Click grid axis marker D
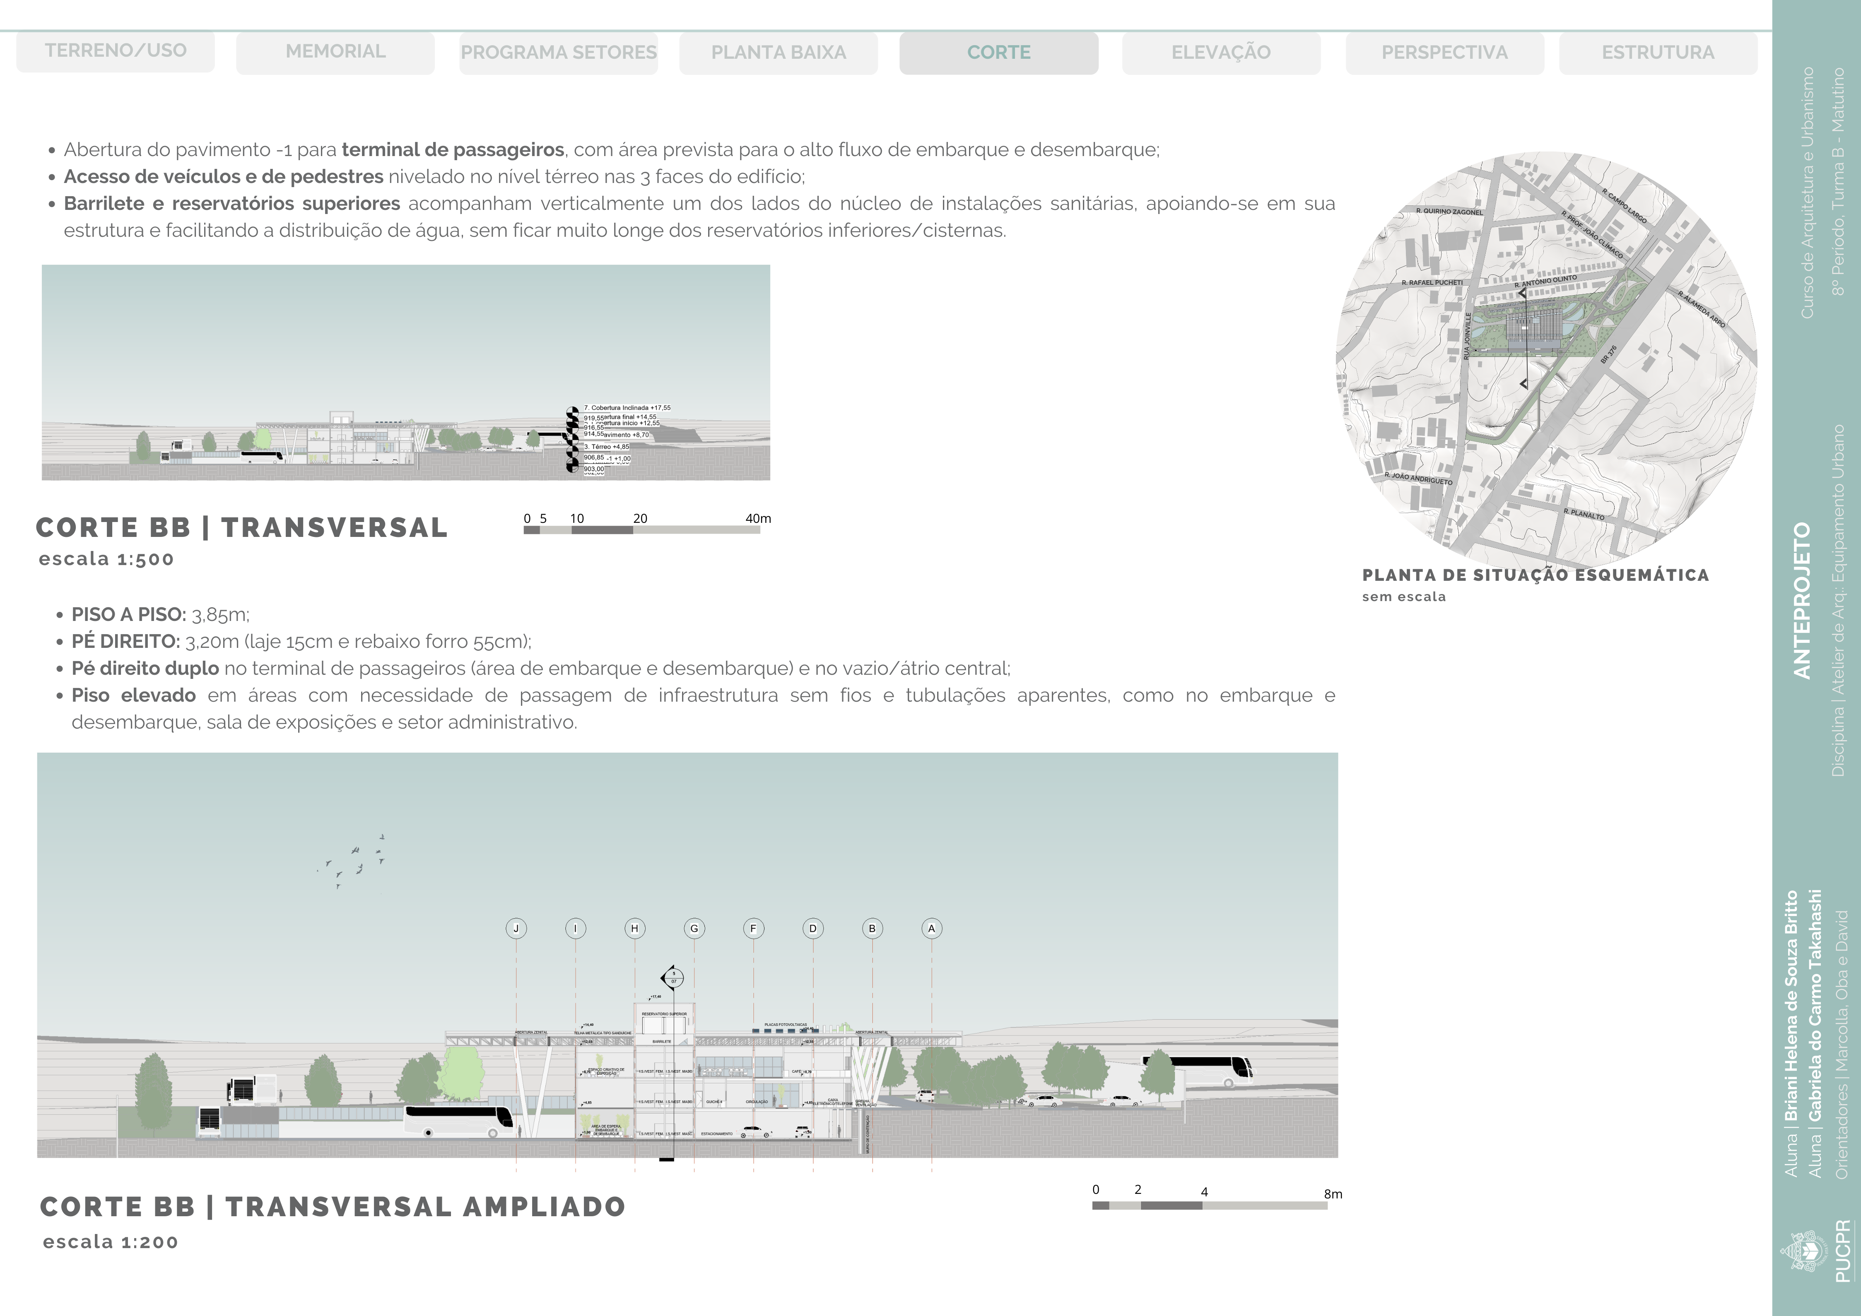Viewport: 1861px width, 1316px height. point(813,929)
